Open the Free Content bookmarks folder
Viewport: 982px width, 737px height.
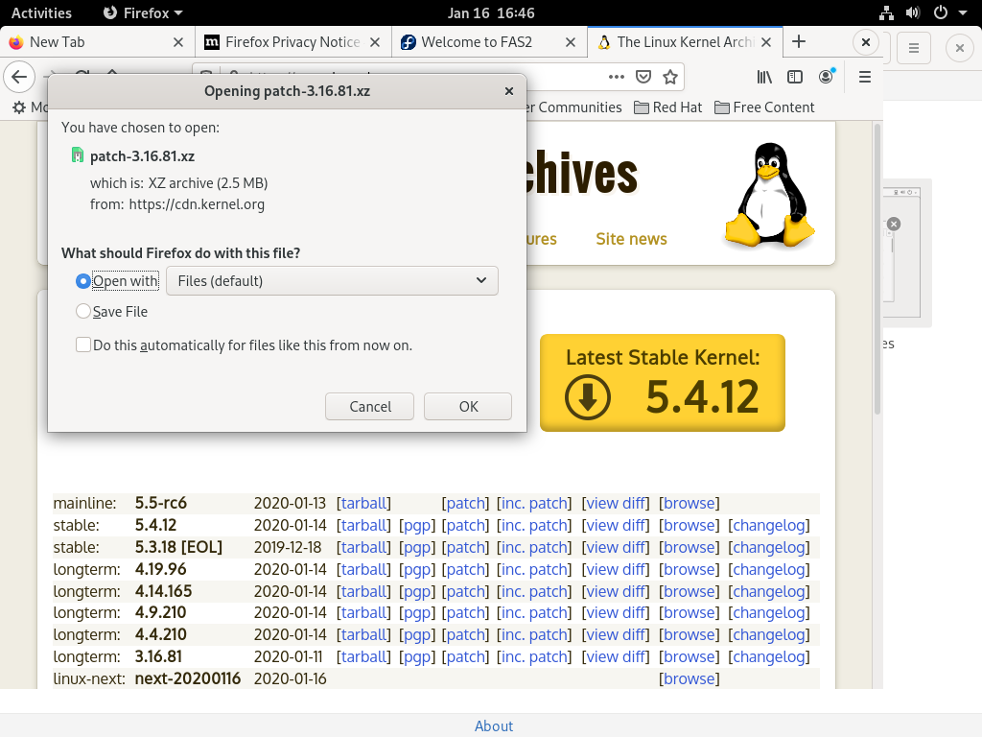[764, 107]
